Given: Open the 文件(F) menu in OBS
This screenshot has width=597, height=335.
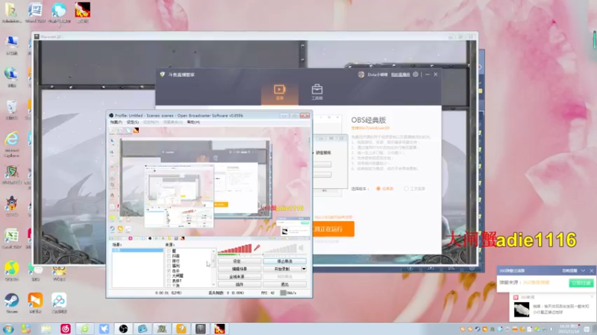Looking at the screenshot, I should coord(116,122).
